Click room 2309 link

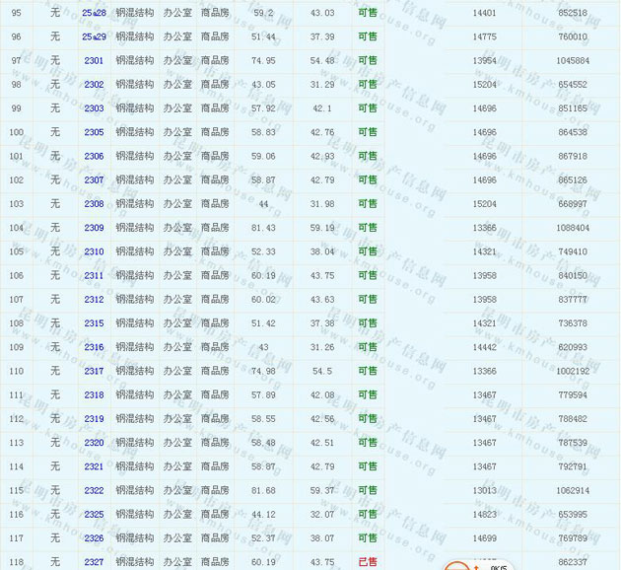(94, 228)
